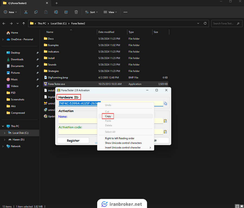The height and width of the screenshot is (208, 244).
Task: Sort files by the Name column header
Action: (50, 32)
